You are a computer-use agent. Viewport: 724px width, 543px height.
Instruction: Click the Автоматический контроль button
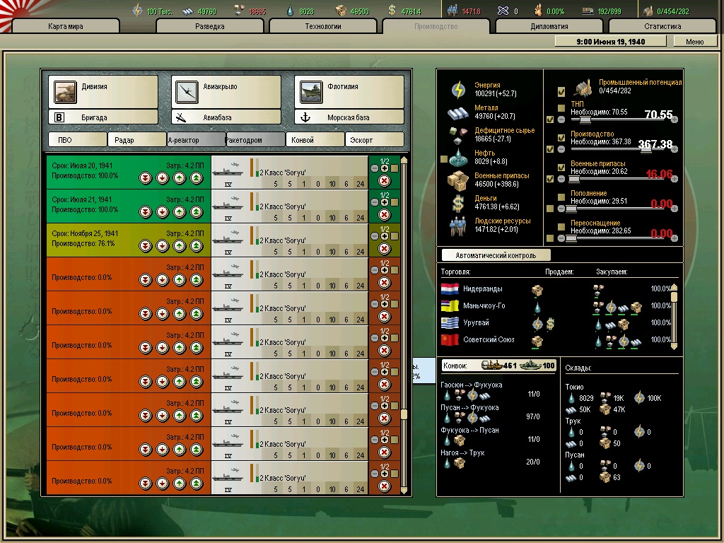(x=496, y=255)
